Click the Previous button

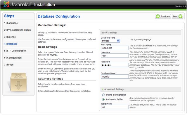tap(163, 16)
